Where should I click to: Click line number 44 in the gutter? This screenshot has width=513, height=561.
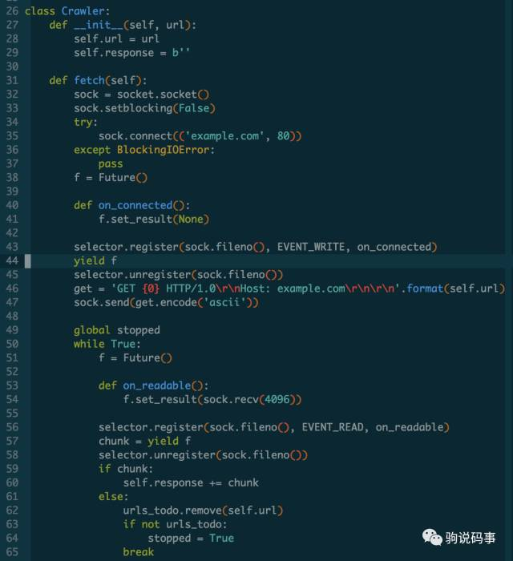pos(12,260)
